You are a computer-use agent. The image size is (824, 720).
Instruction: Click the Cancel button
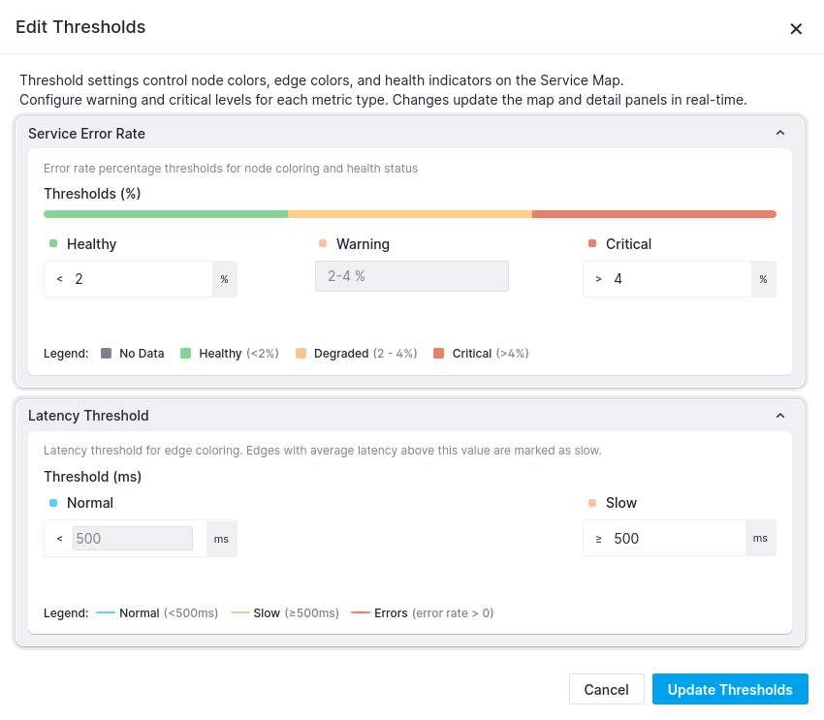pos(606,689)
